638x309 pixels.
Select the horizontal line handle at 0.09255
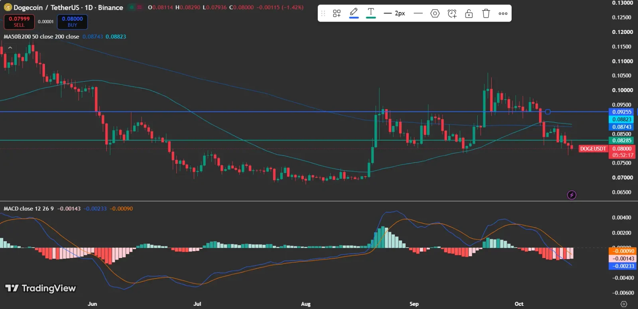coord(548,112)
